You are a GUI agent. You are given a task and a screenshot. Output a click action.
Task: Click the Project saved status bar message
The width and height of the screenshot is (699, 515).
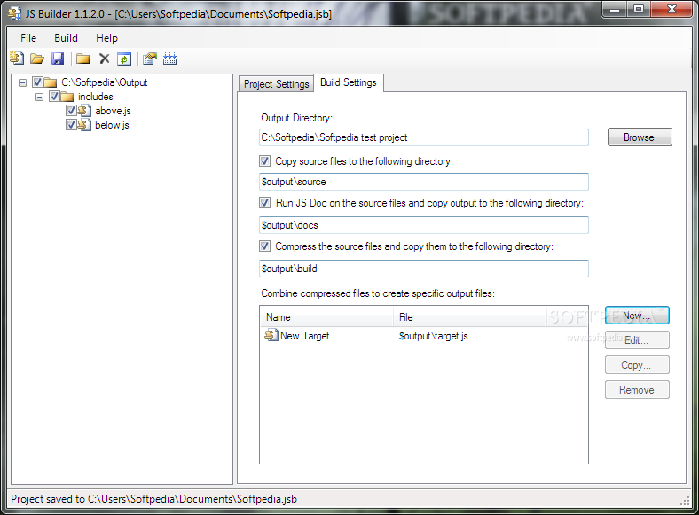[153, 499]
